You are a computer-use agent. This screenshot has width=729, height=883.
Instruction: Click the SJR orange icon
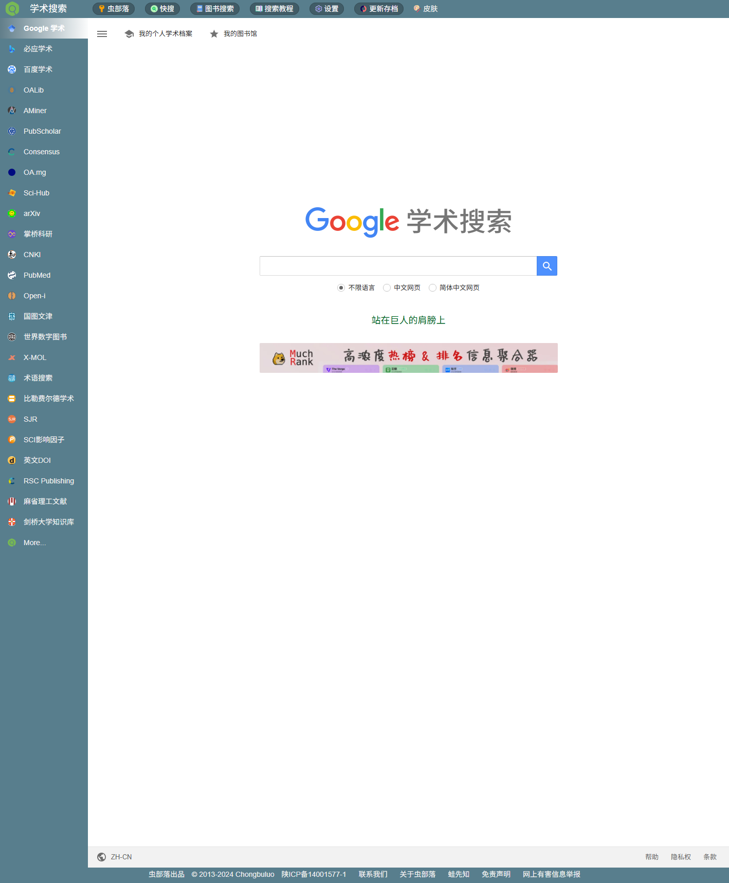pos(12,419)
